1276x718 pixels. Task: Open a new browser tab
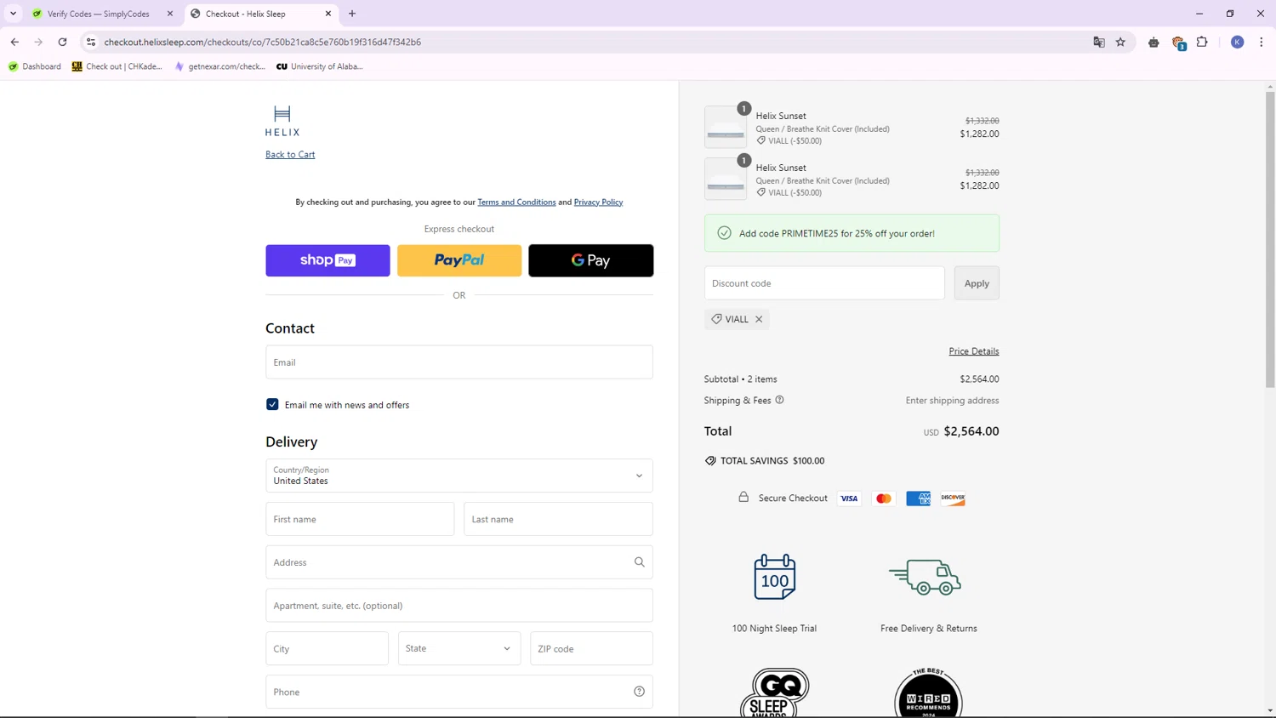coord(352,14)
